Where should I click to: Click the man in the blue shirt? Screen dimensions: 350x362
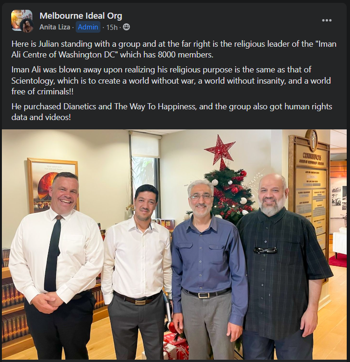pos(208,270)
